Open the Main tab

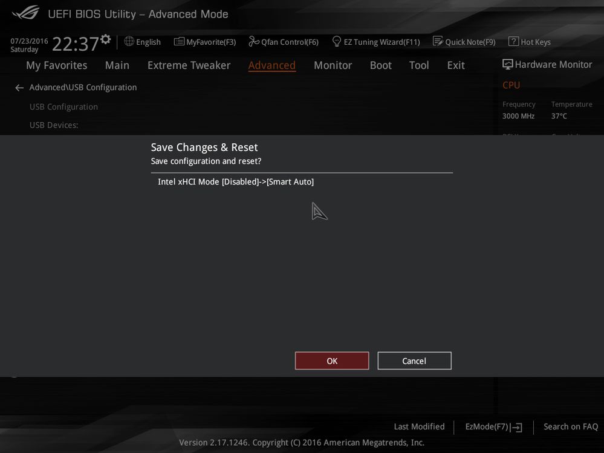[x=117, y=65]
